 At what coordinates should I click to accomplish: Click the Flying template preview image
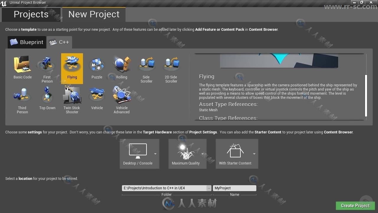click(279, 61)
